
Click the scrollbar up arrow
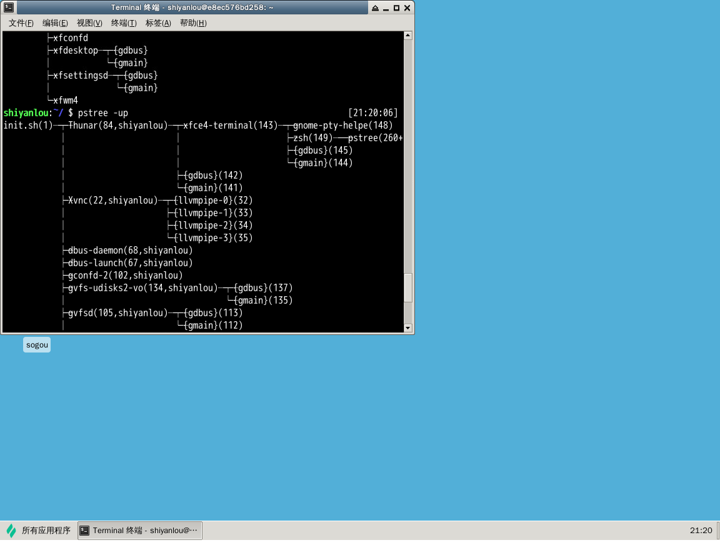pos(408,35)
